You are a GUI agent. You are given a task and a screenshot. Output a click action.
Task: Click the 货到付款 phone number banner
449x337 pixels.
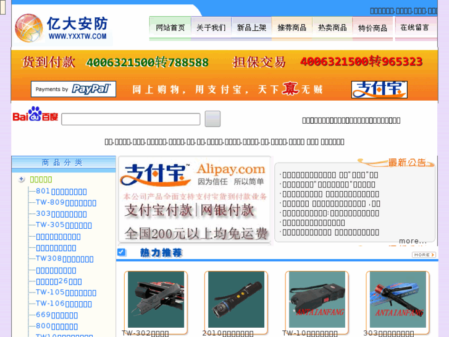(x=115, y=62)
